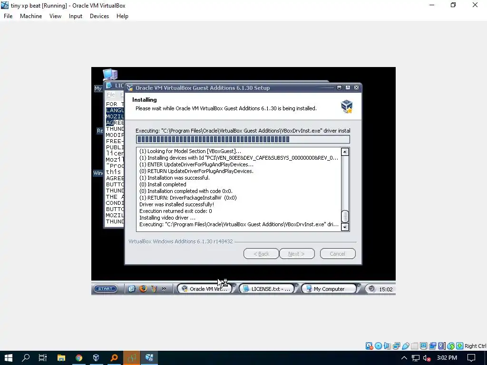The height and width of the screenshot is (365, 487).
Task: Click the mouse integration status icon
Action: click(x=451, y=346)
